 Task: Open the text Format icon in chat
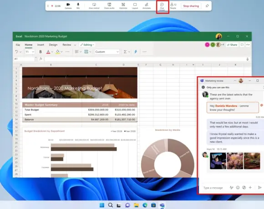(232, 188)
